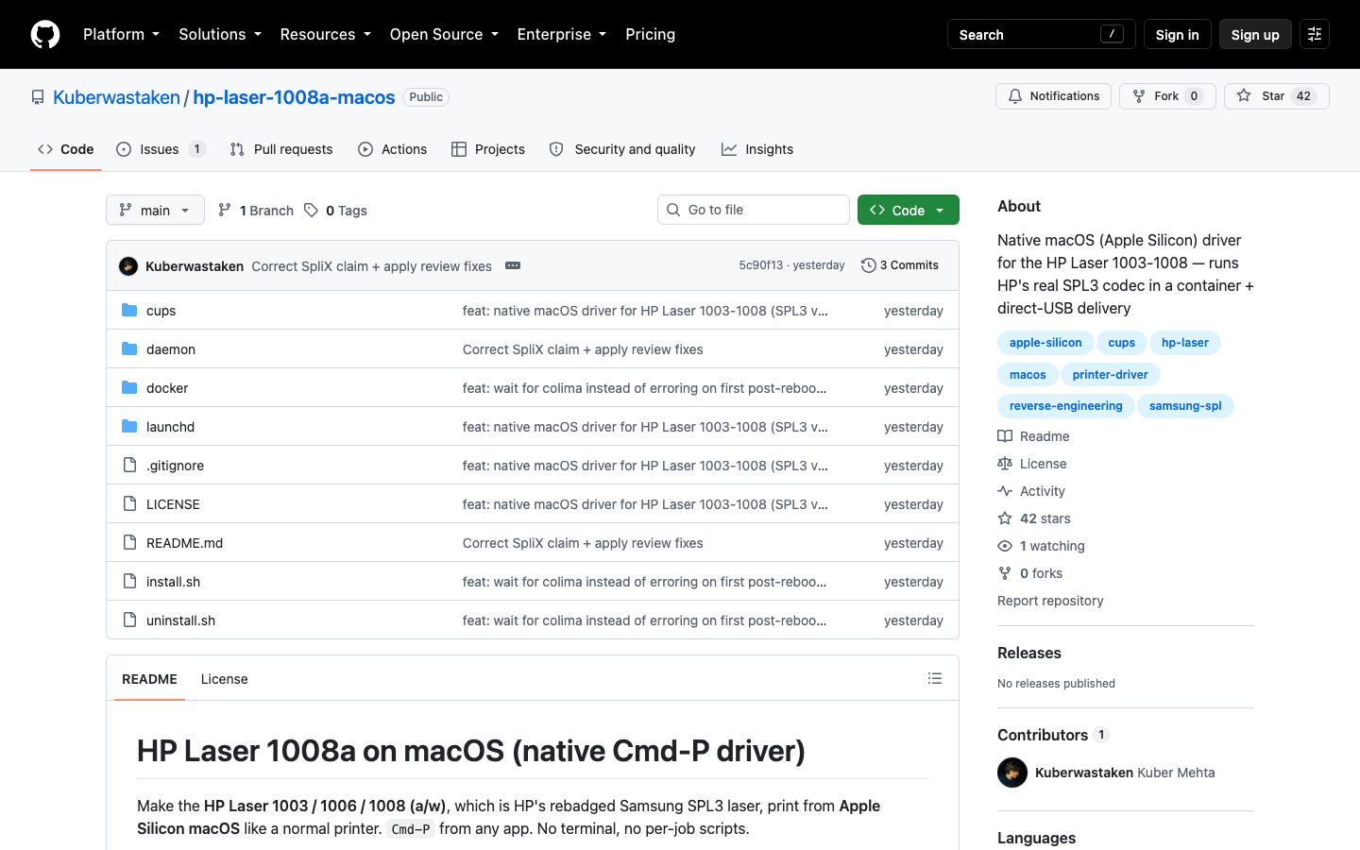Click the Sign in button
Screen dimensions: 1360x850
(1177, 34)
